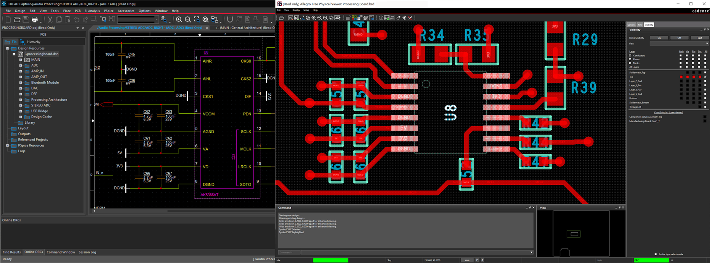Click the Redo arrow in OrCAD toolbar
The width and height of the screenshot is (710, 263).
click(85, 19)
